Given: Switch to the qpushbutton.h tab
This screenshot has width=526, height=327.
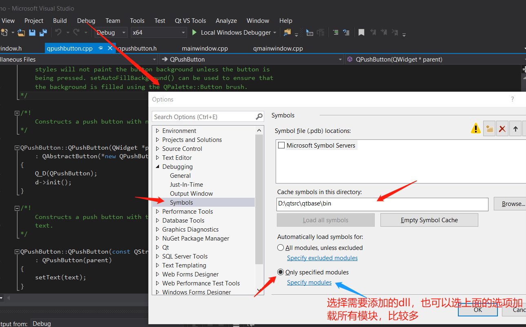Looking at the screenshot, I should click(137, 48).
